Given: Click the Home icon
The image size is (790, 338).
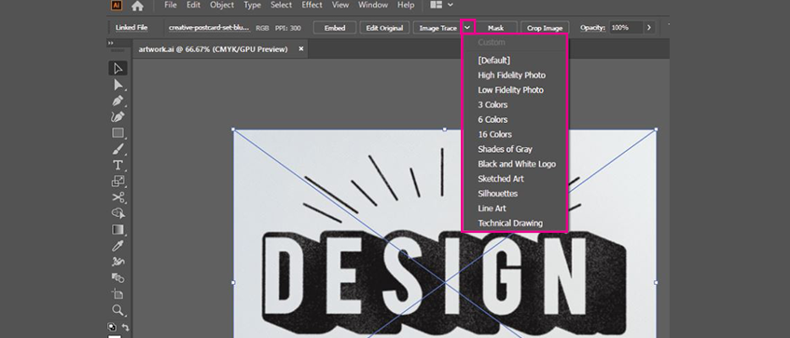Looking at the screenshot, I should click(x=137, y=6).
